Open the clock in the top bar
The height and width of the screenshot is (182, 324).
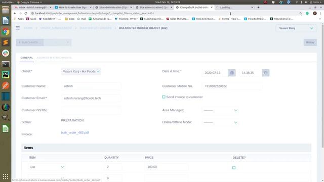click(168, 2)
